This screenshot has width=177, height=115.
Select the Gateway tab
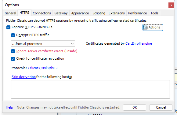(61, 13)
